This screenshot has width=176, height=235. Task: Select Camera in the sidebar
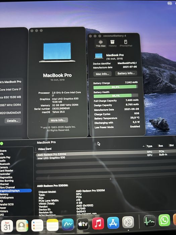pos(4,167)
